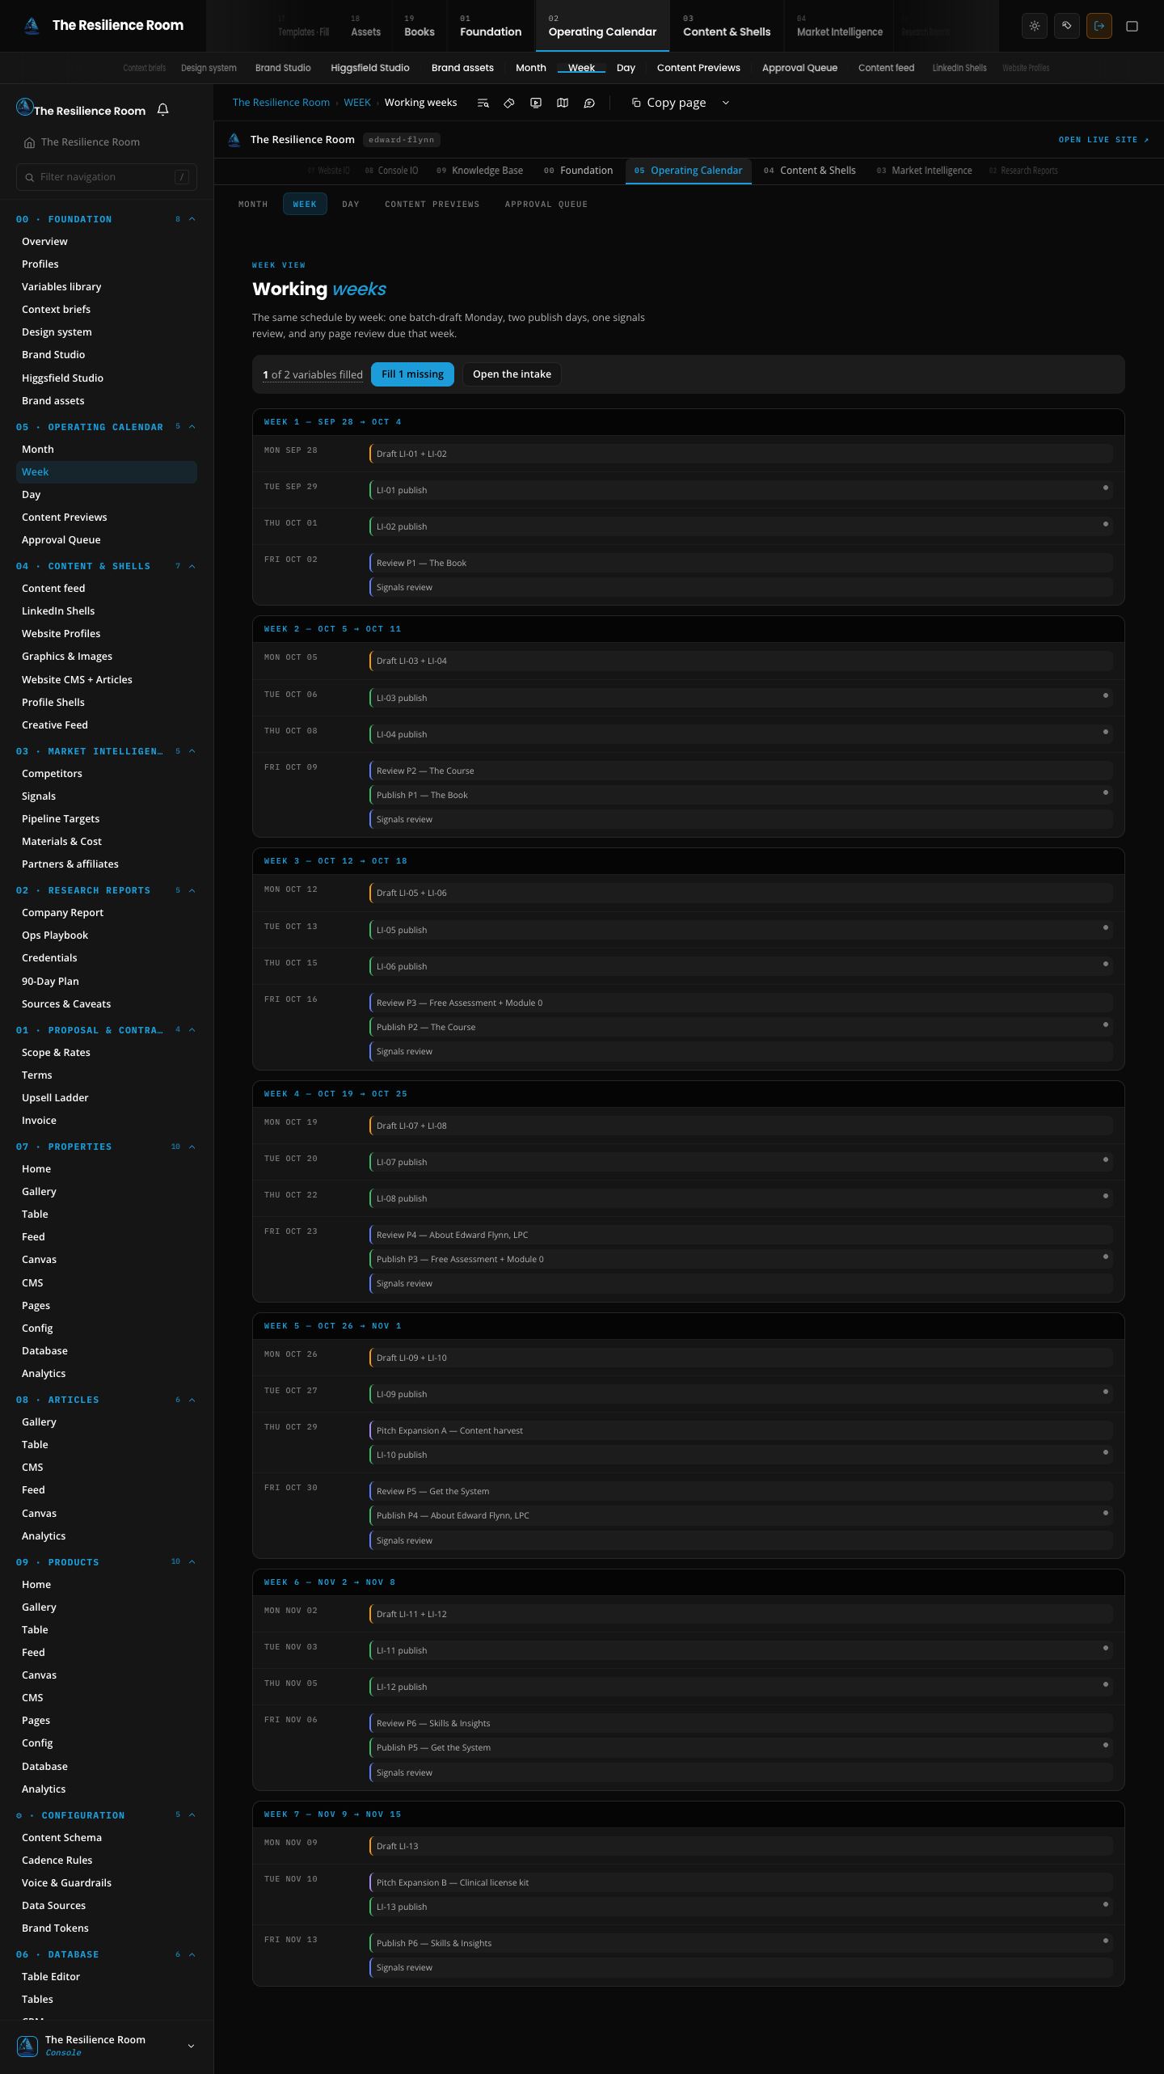Open Review P4 — About Edward Flynn, LPC
1164x2074 pixels.
[x=740, y=1235]
